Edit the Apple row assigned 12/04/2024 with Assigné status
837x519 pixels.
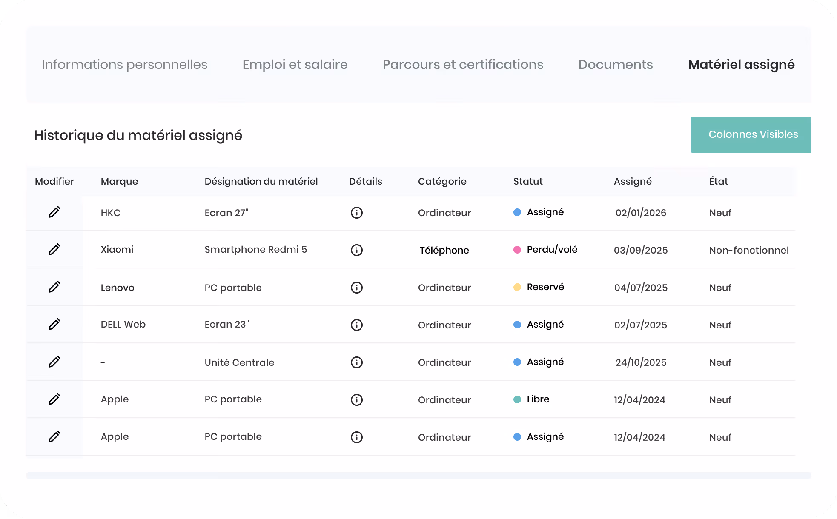54,436
